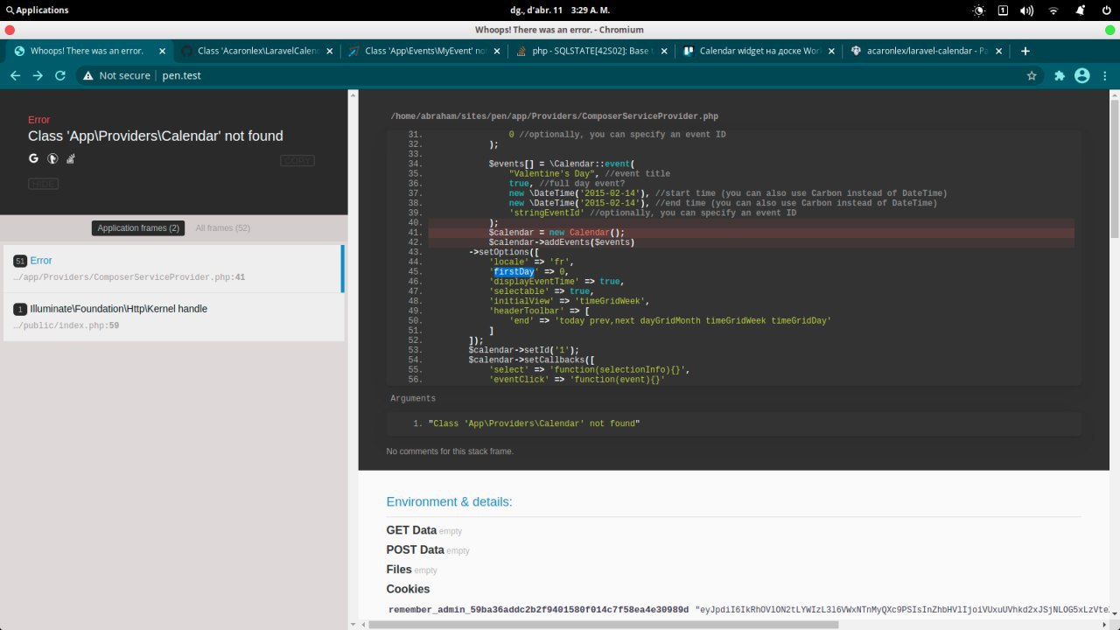Switch to 'acaronlex/laravel-calendar' tab

pyautogui.click(x=927, y=51)
